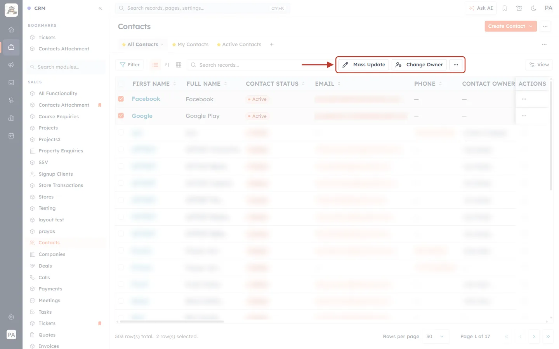Switch to kanban view icon
The height and width of the screenshot is (349, 559).
(x=167, y=65)
